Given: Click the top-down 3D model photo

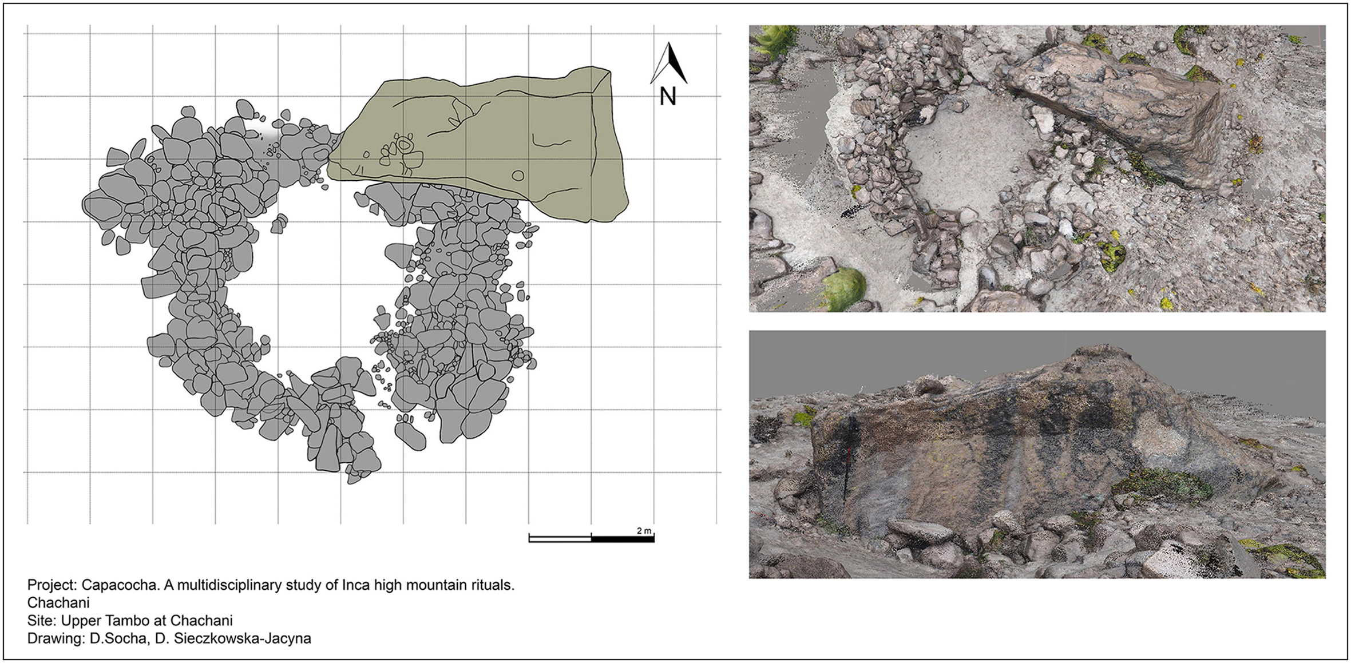Looking at the screenshot, I should (x=1037, y=168).
